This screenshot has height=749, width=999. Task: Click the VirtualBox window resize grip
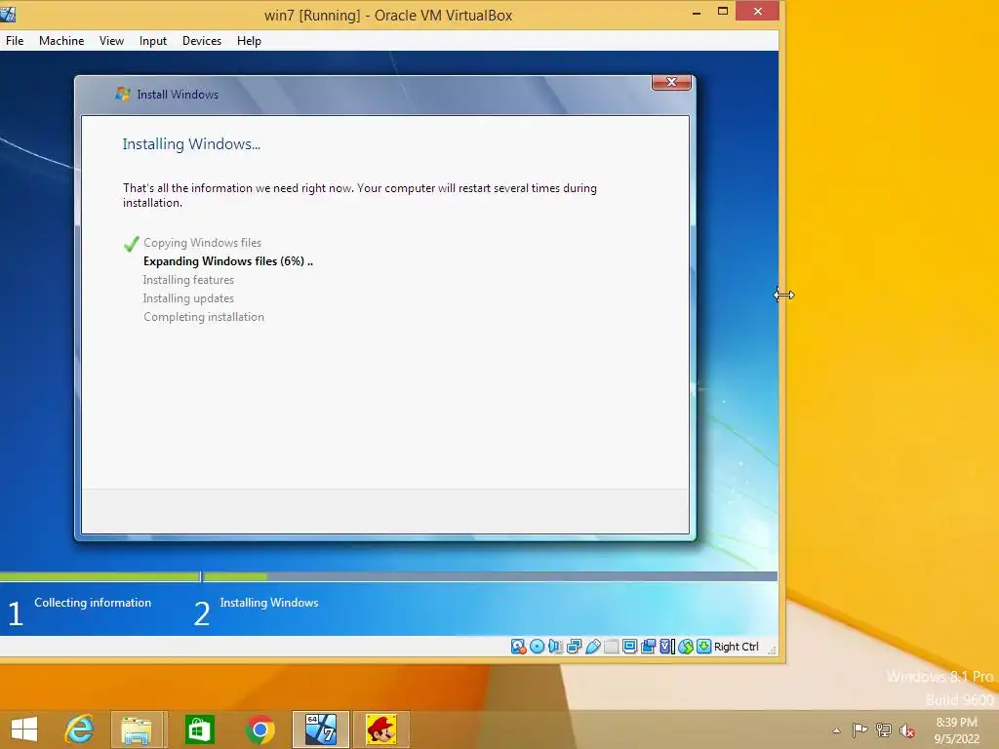point(772,650)
